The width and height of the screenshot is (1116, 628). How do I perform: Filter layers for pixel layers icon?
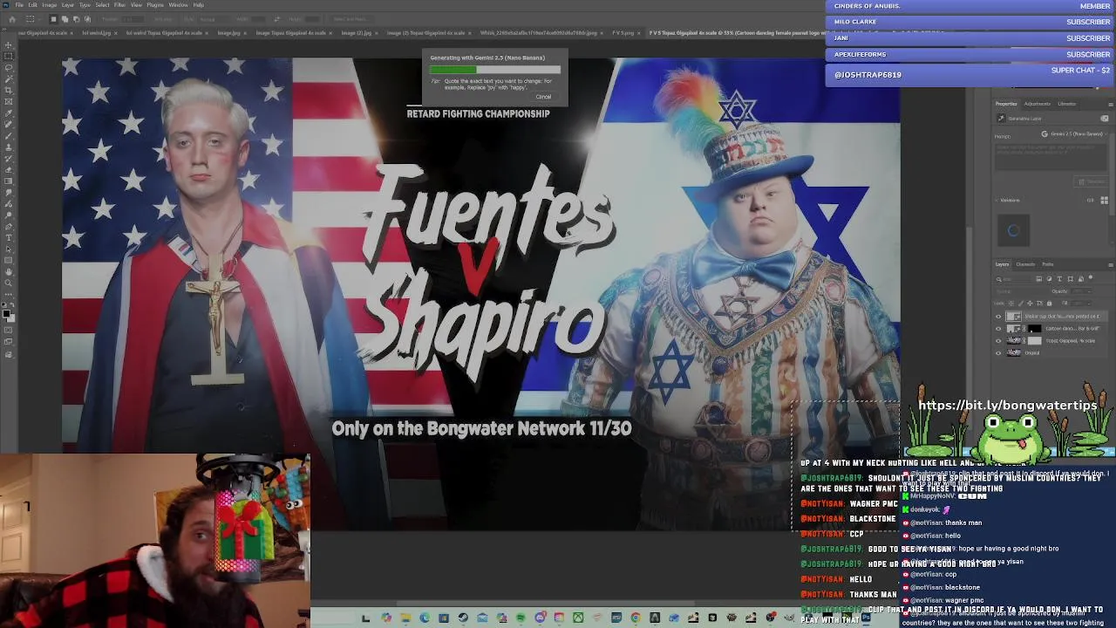pos(1038,279)
